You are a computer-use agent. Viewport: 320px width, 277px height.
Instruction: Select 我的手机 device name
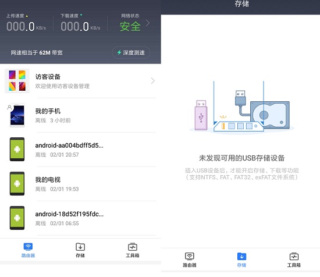pos(48,111)
